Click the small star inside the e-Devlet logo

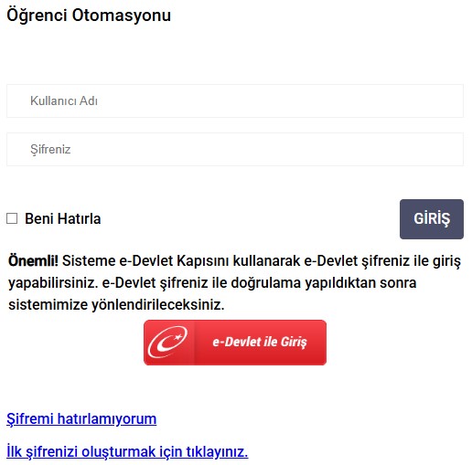click(x=178, y=336)
